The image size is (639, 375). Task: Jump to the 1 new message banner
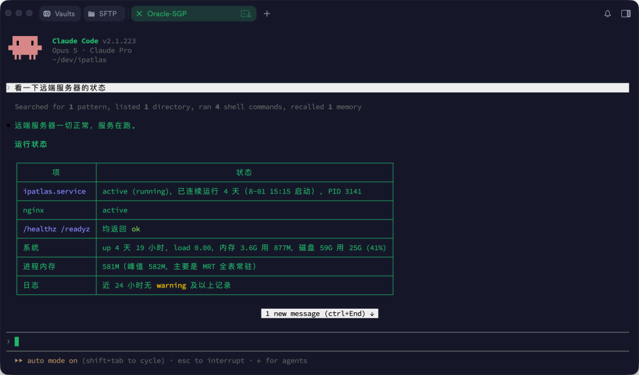319,313
